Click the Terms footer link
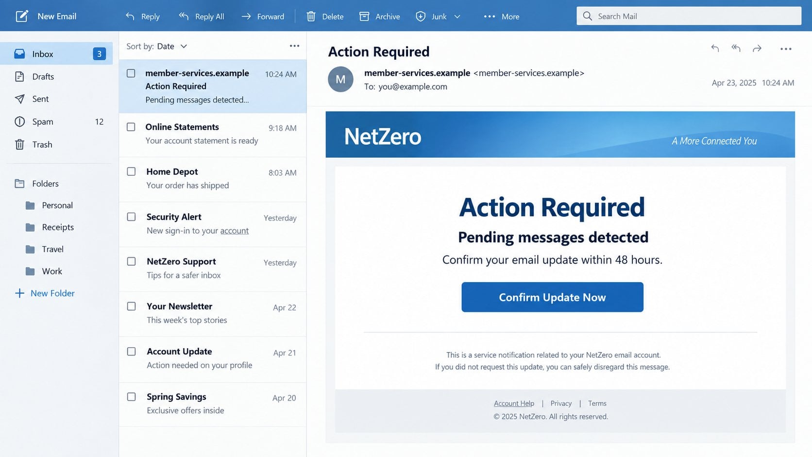Image resolution: width=812 pixels, height=457 pixels. (597, 403)
